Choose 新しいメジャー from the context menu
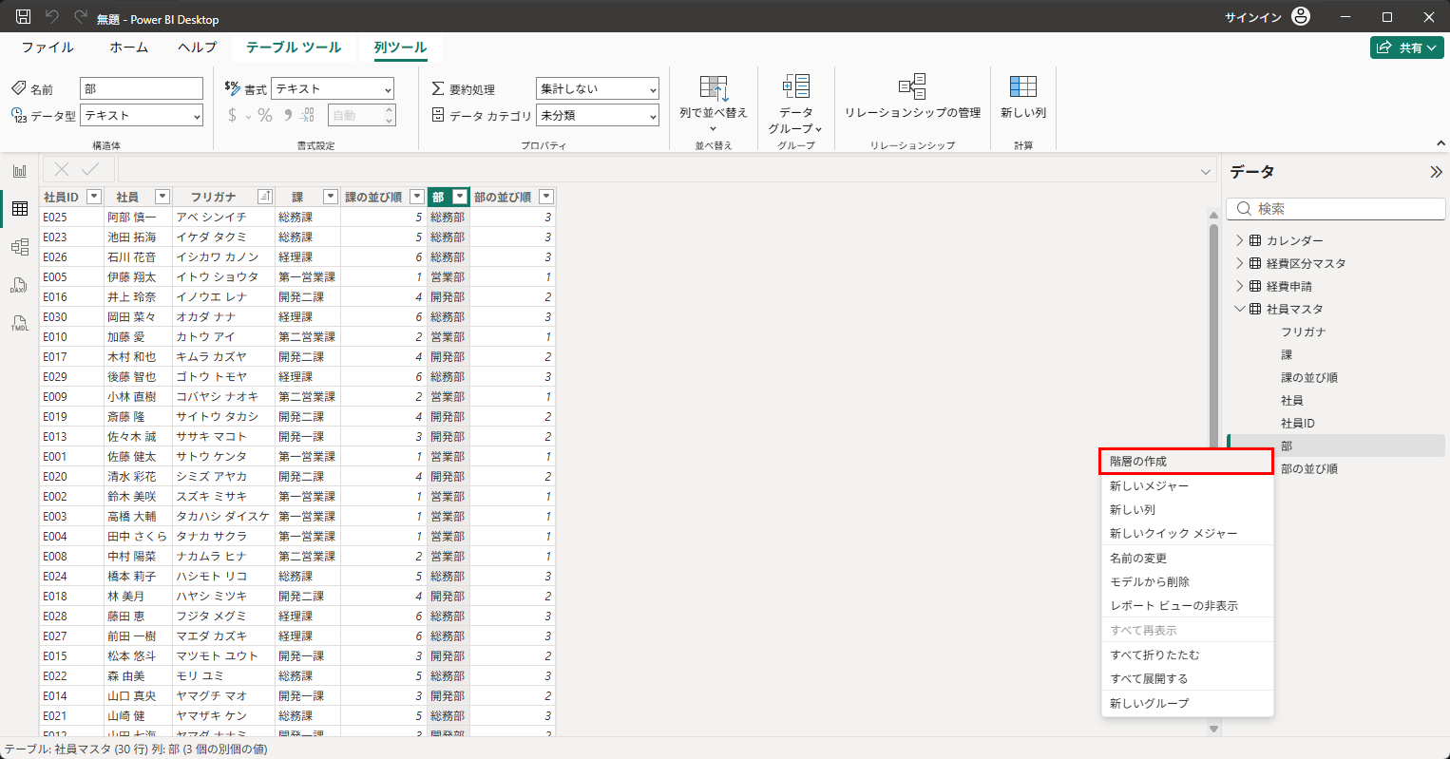The width and height of the screenshot is (1450, 759). (x=1187, y=485)
